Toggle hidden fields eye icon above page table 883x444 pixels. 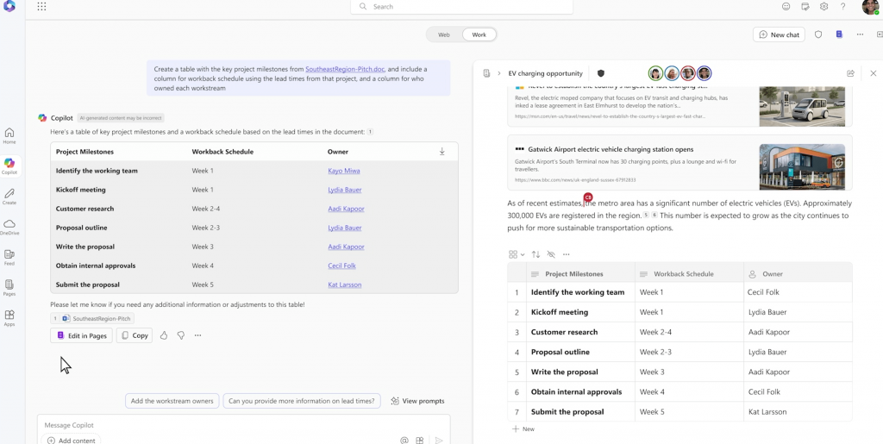point(551,254)
